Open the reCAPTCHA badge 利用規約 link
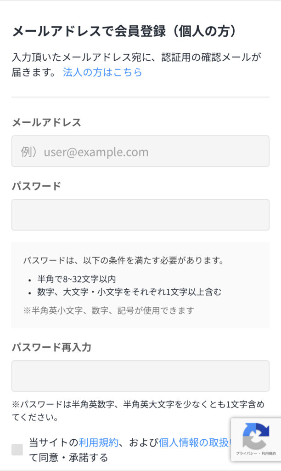 (269, 454)
